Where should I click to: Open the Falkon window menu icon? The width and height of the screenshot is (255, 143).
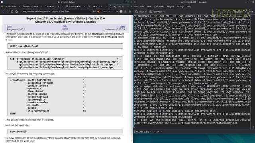[x=2, y=2]
